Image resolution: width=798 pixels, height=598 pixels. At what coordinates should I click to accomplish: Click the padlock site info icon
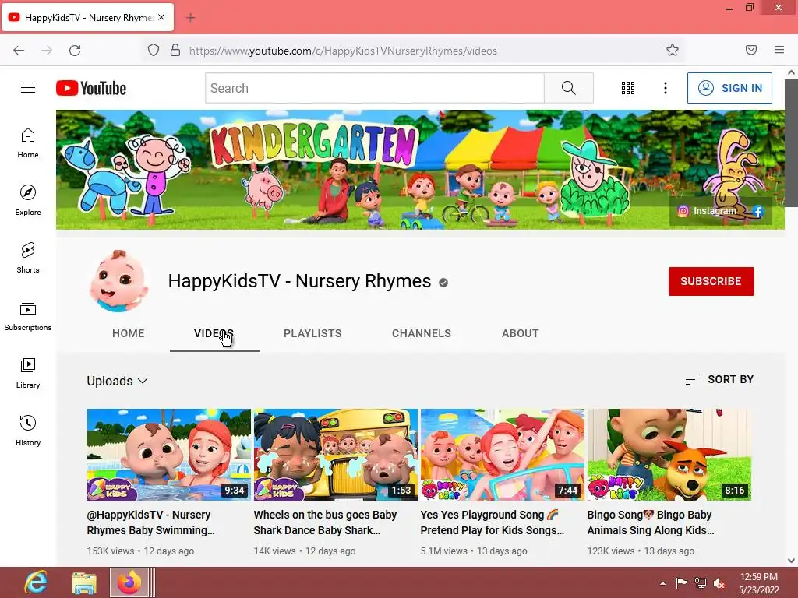(175, 50)
